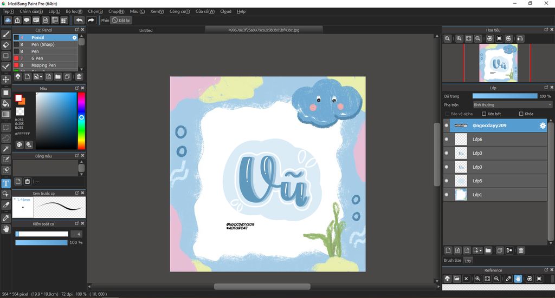Open the Công cụ(T) menu
The height and width of the screenshot is (298, 555).
coord(179,11)
